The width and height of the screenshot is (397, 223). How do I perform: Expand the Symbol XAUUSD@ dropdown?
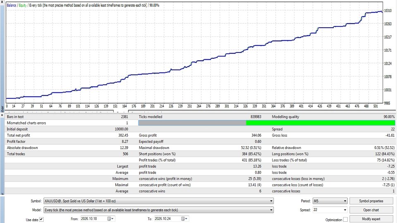[271, 201]
